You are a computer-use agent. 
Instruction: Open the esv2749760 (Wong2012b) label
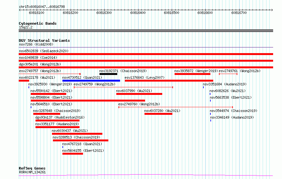139,104
